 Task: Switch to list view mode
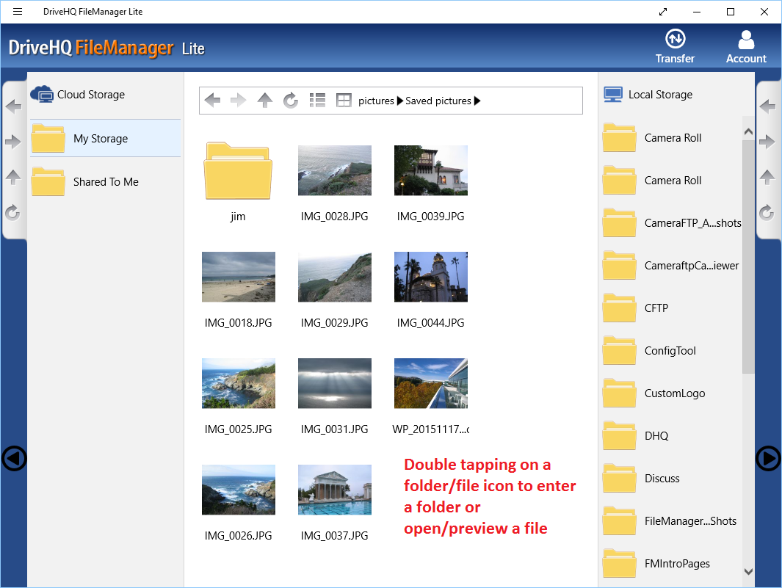tap(317, 101)
